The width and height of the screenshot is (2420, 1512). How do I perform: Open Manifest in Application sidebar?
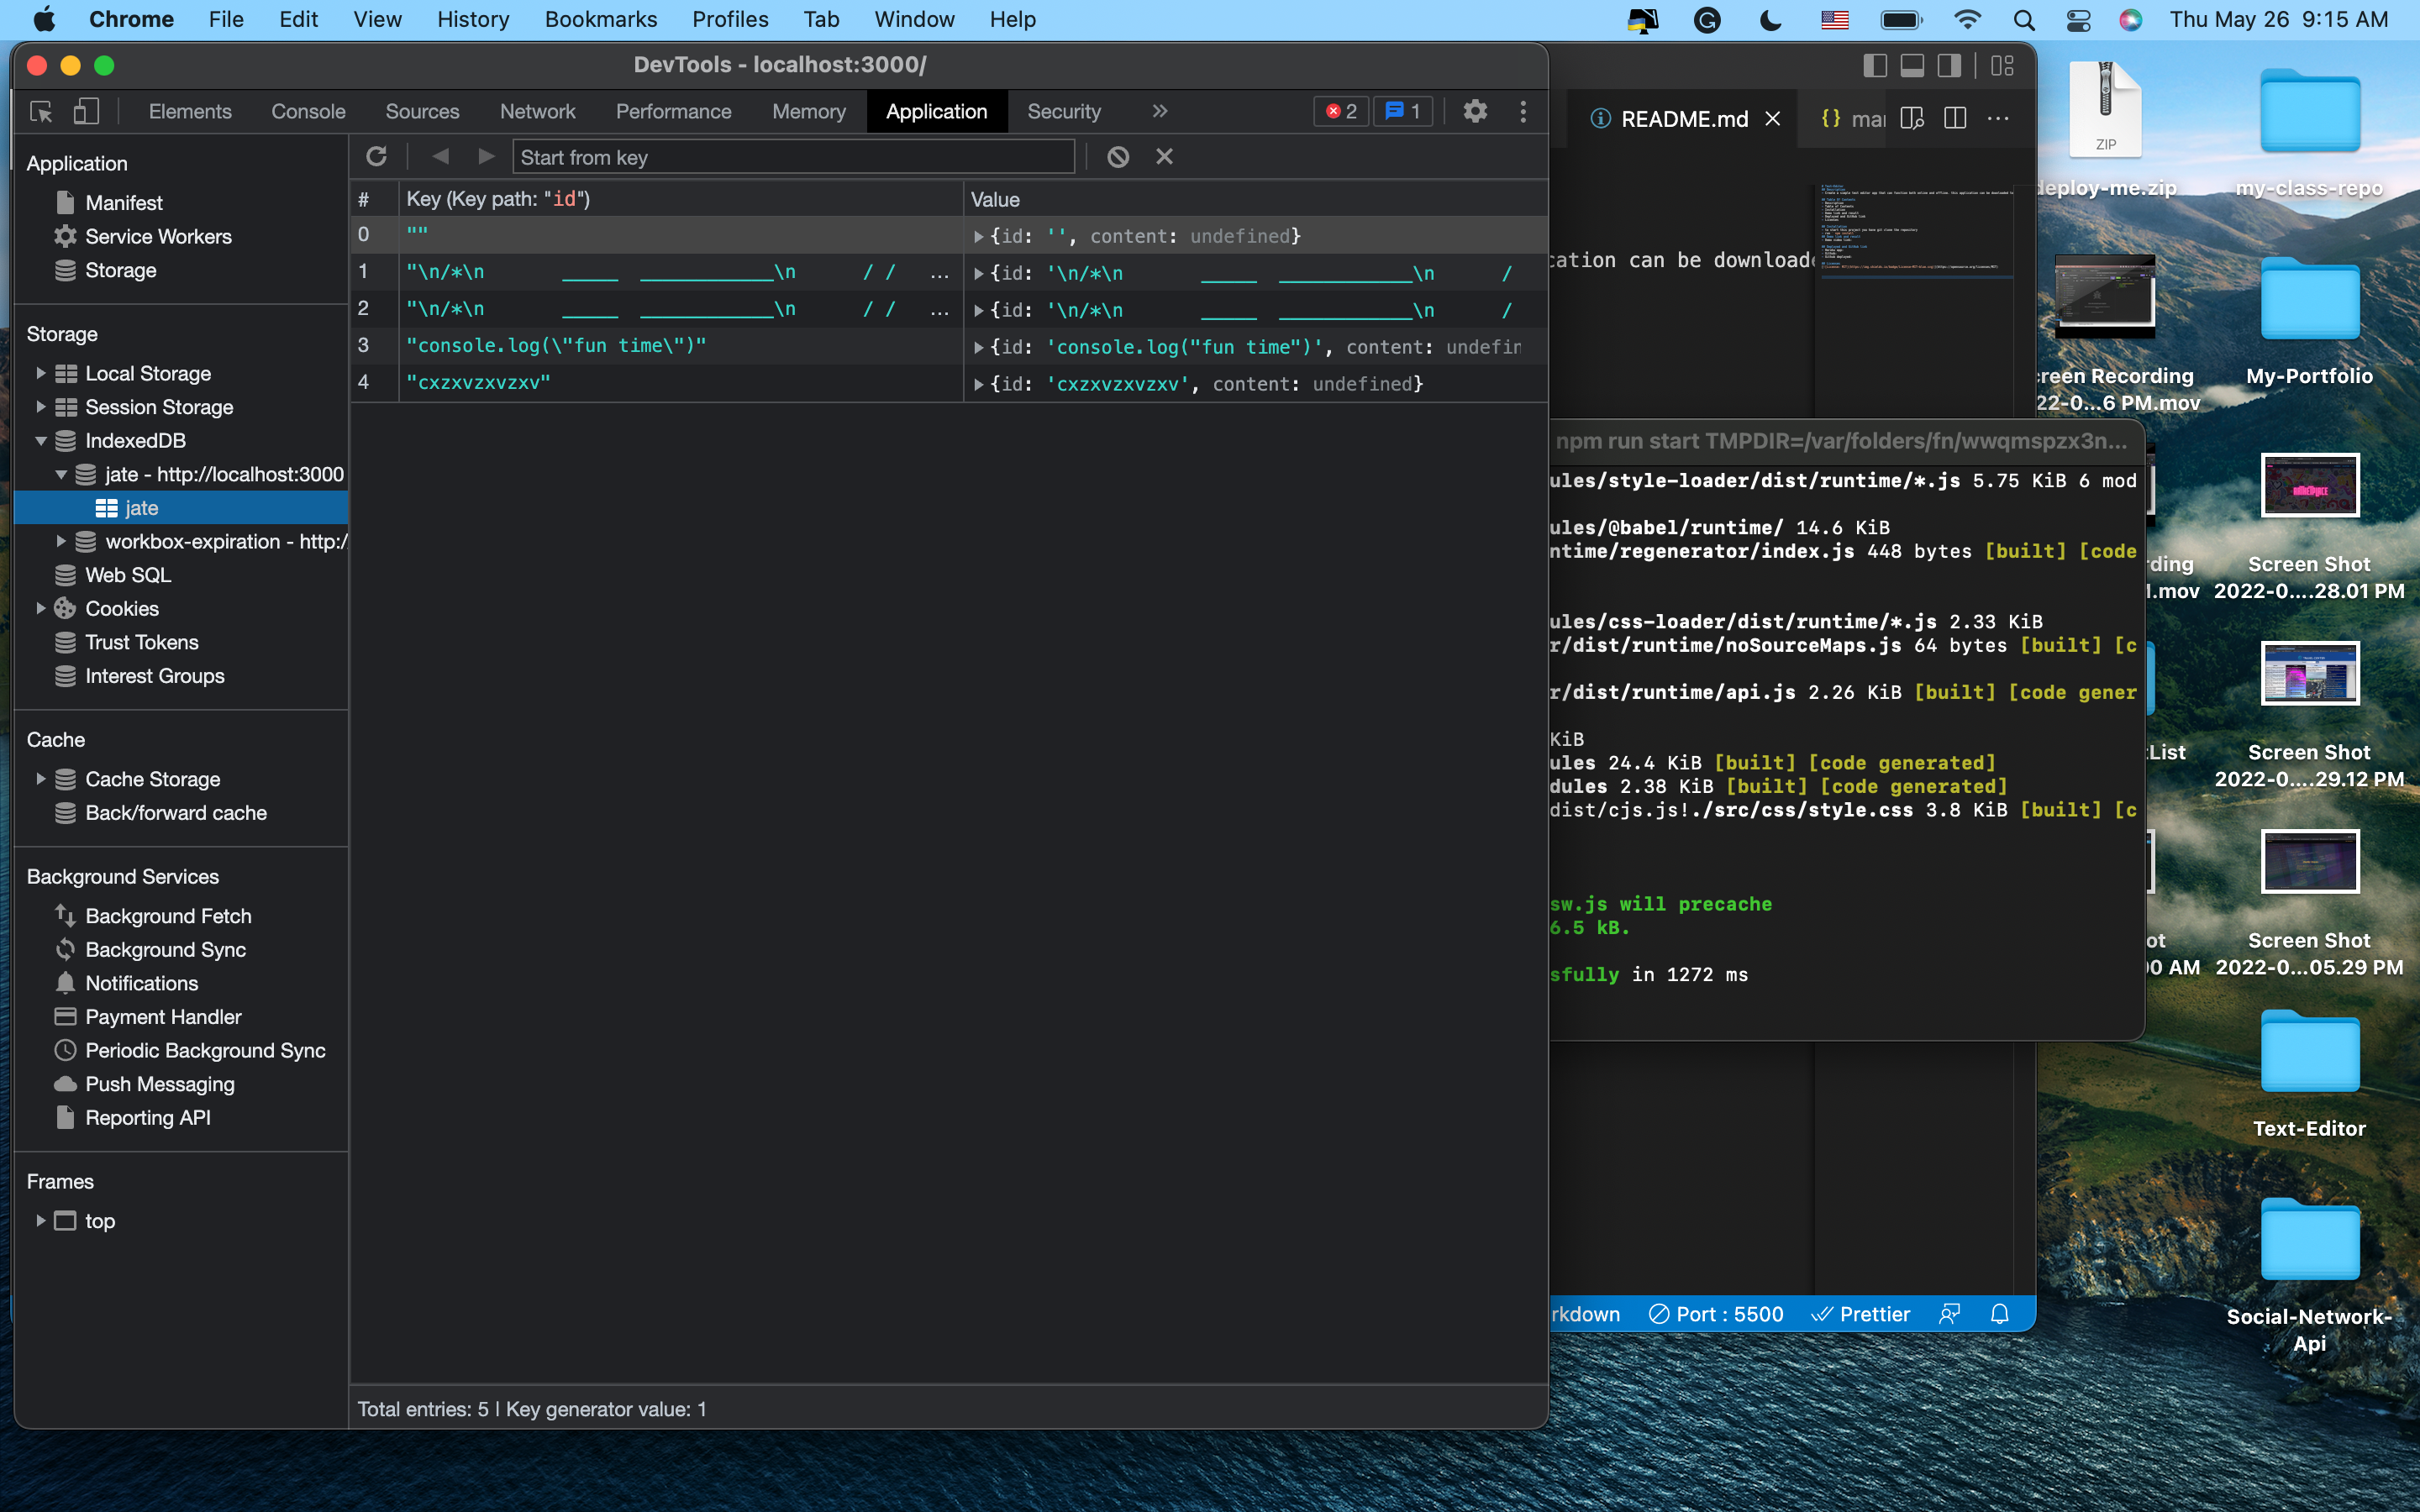point(123,203)
